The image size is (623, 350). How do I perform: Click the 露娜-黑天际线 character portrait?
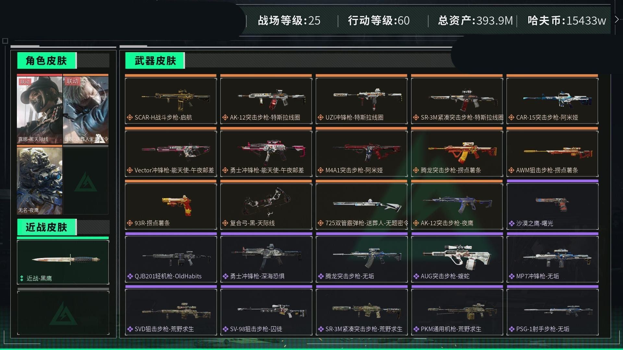tap(40, 110)
